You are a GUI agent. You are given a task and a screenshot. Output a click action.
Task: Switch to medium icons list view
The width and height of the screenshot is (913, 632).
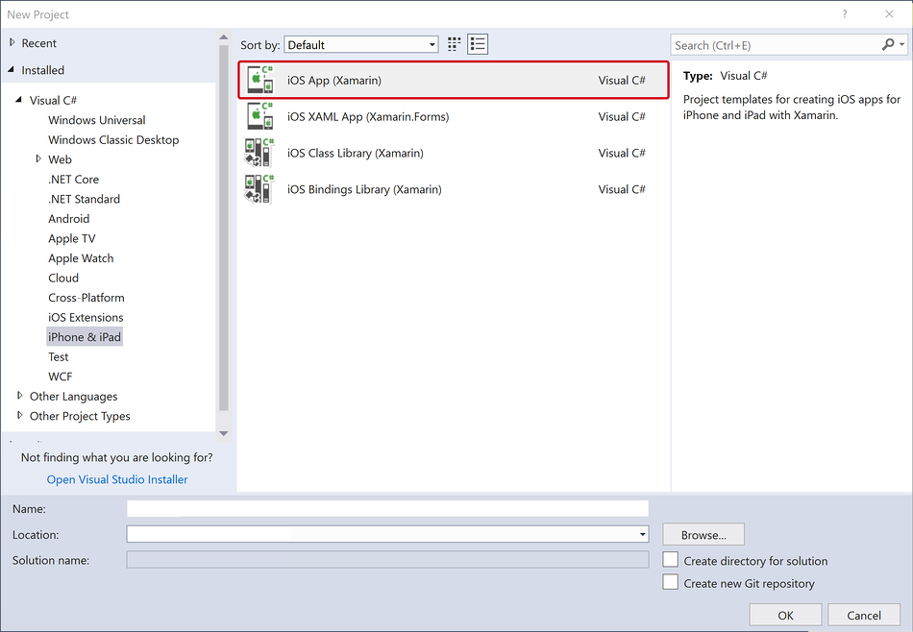click(478, 44)
